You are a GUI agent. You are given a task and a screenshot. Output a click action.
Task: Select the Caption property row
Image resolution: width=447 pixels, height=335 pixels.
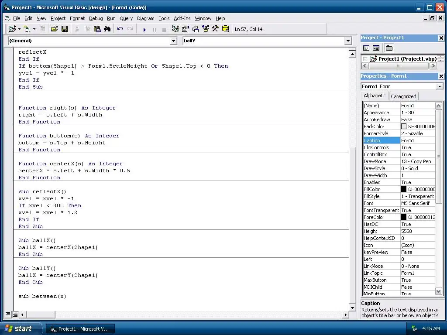pos(399,140)
